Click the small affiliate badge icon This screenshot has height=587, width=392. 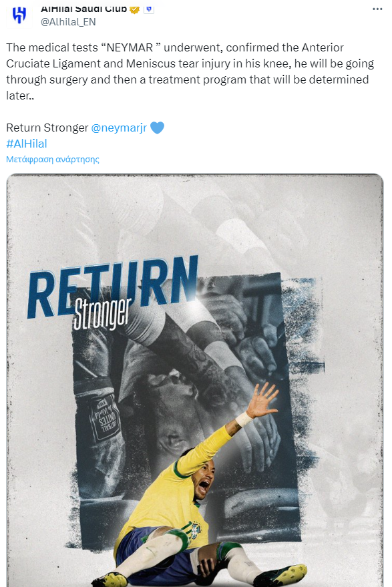coord(149,9)
